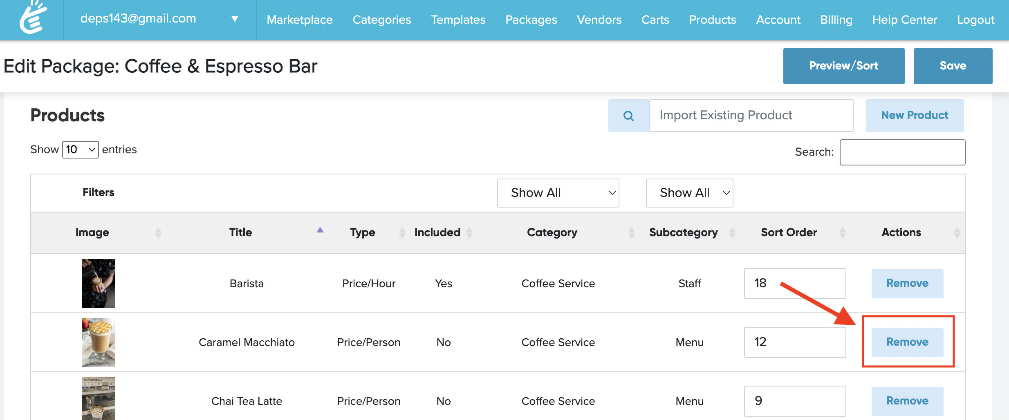Click the New Product button
This screenshot has width=1009, height=420.
(x=915, y=116)
